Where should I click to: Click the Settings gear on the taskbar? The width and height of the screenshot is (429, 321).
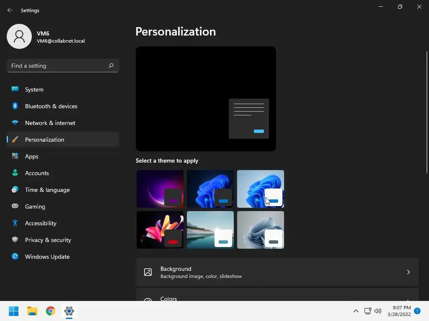coord(69,311)
